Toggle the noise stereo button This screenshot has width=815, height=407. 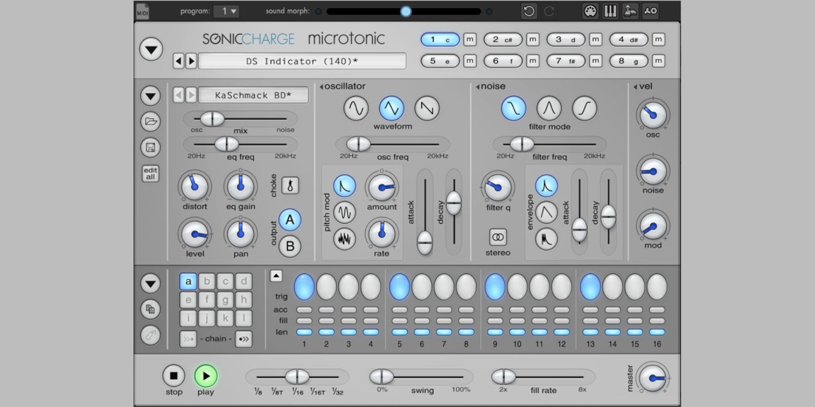(x=498, y=237)
